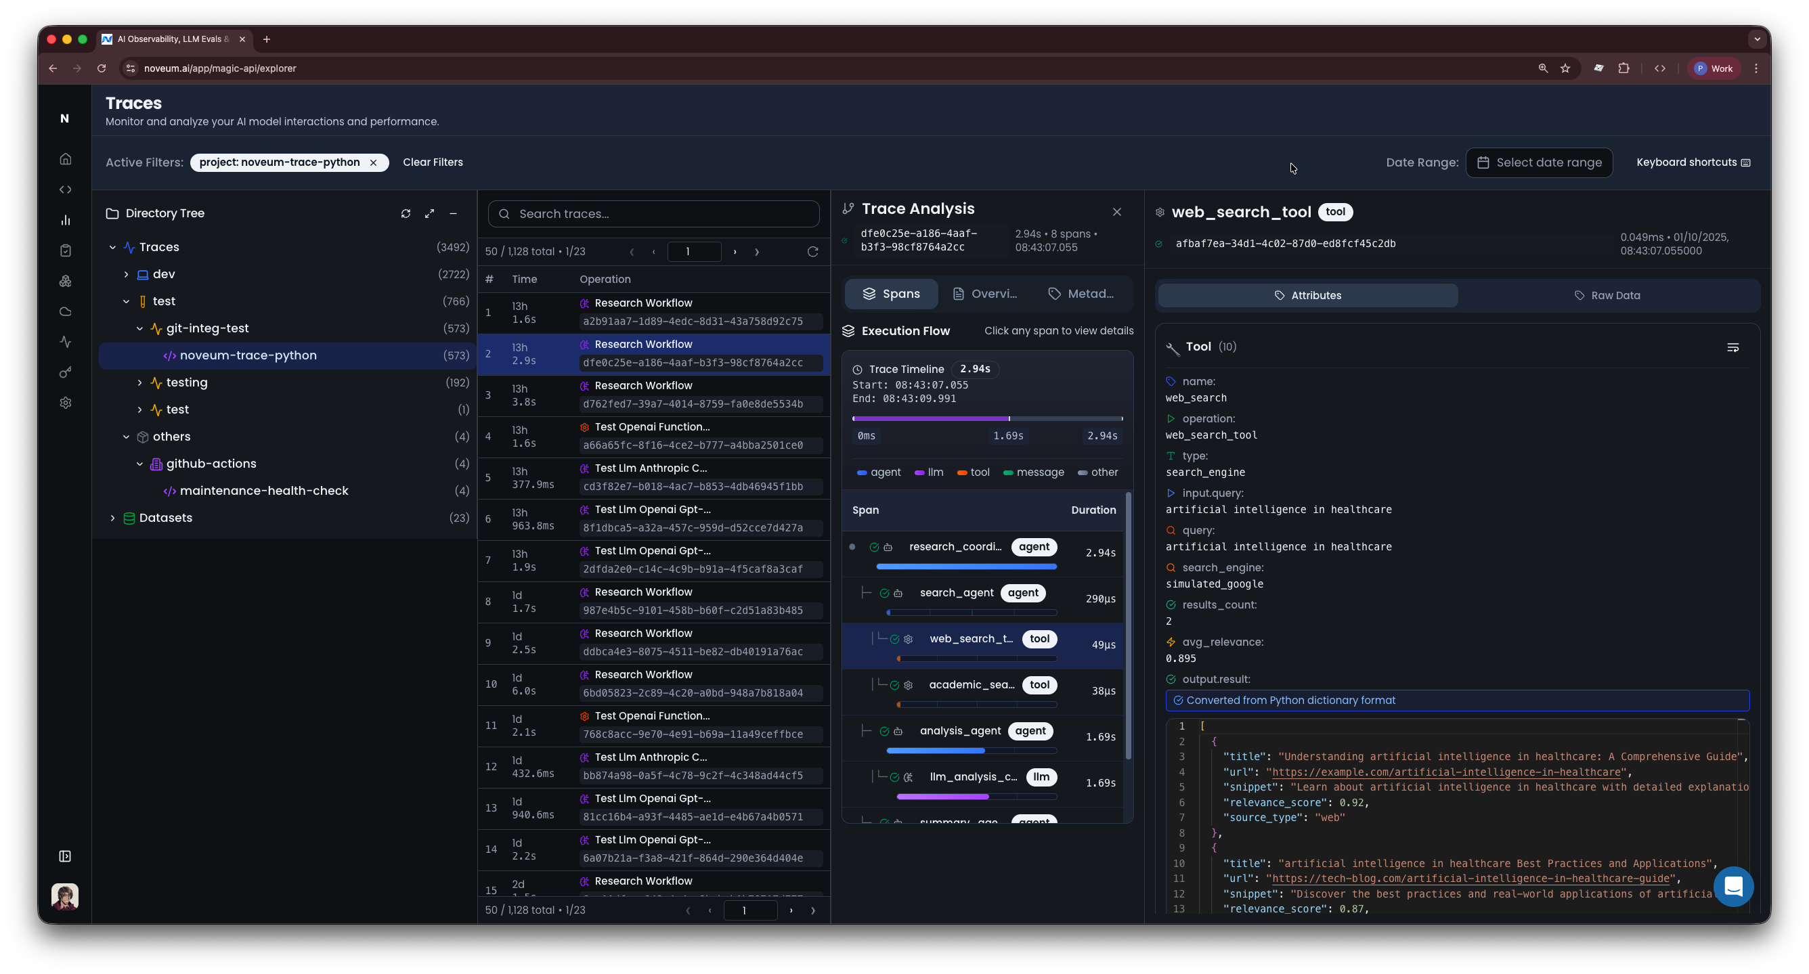The width and height of the screenshot is (1809, 974).
Task: Click the settings gear in left sidebar
Action: (65, 402)
